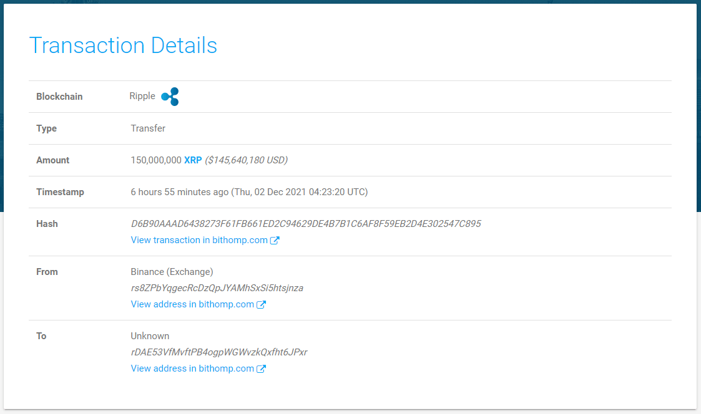Click the Type row label
The image size is (701, 414).
coord(46,128)
